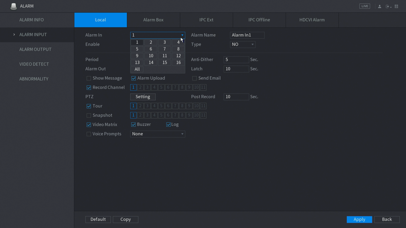Uncheck the Alarm Upload checkbox

pyautogui.click(x=134, y=78)
